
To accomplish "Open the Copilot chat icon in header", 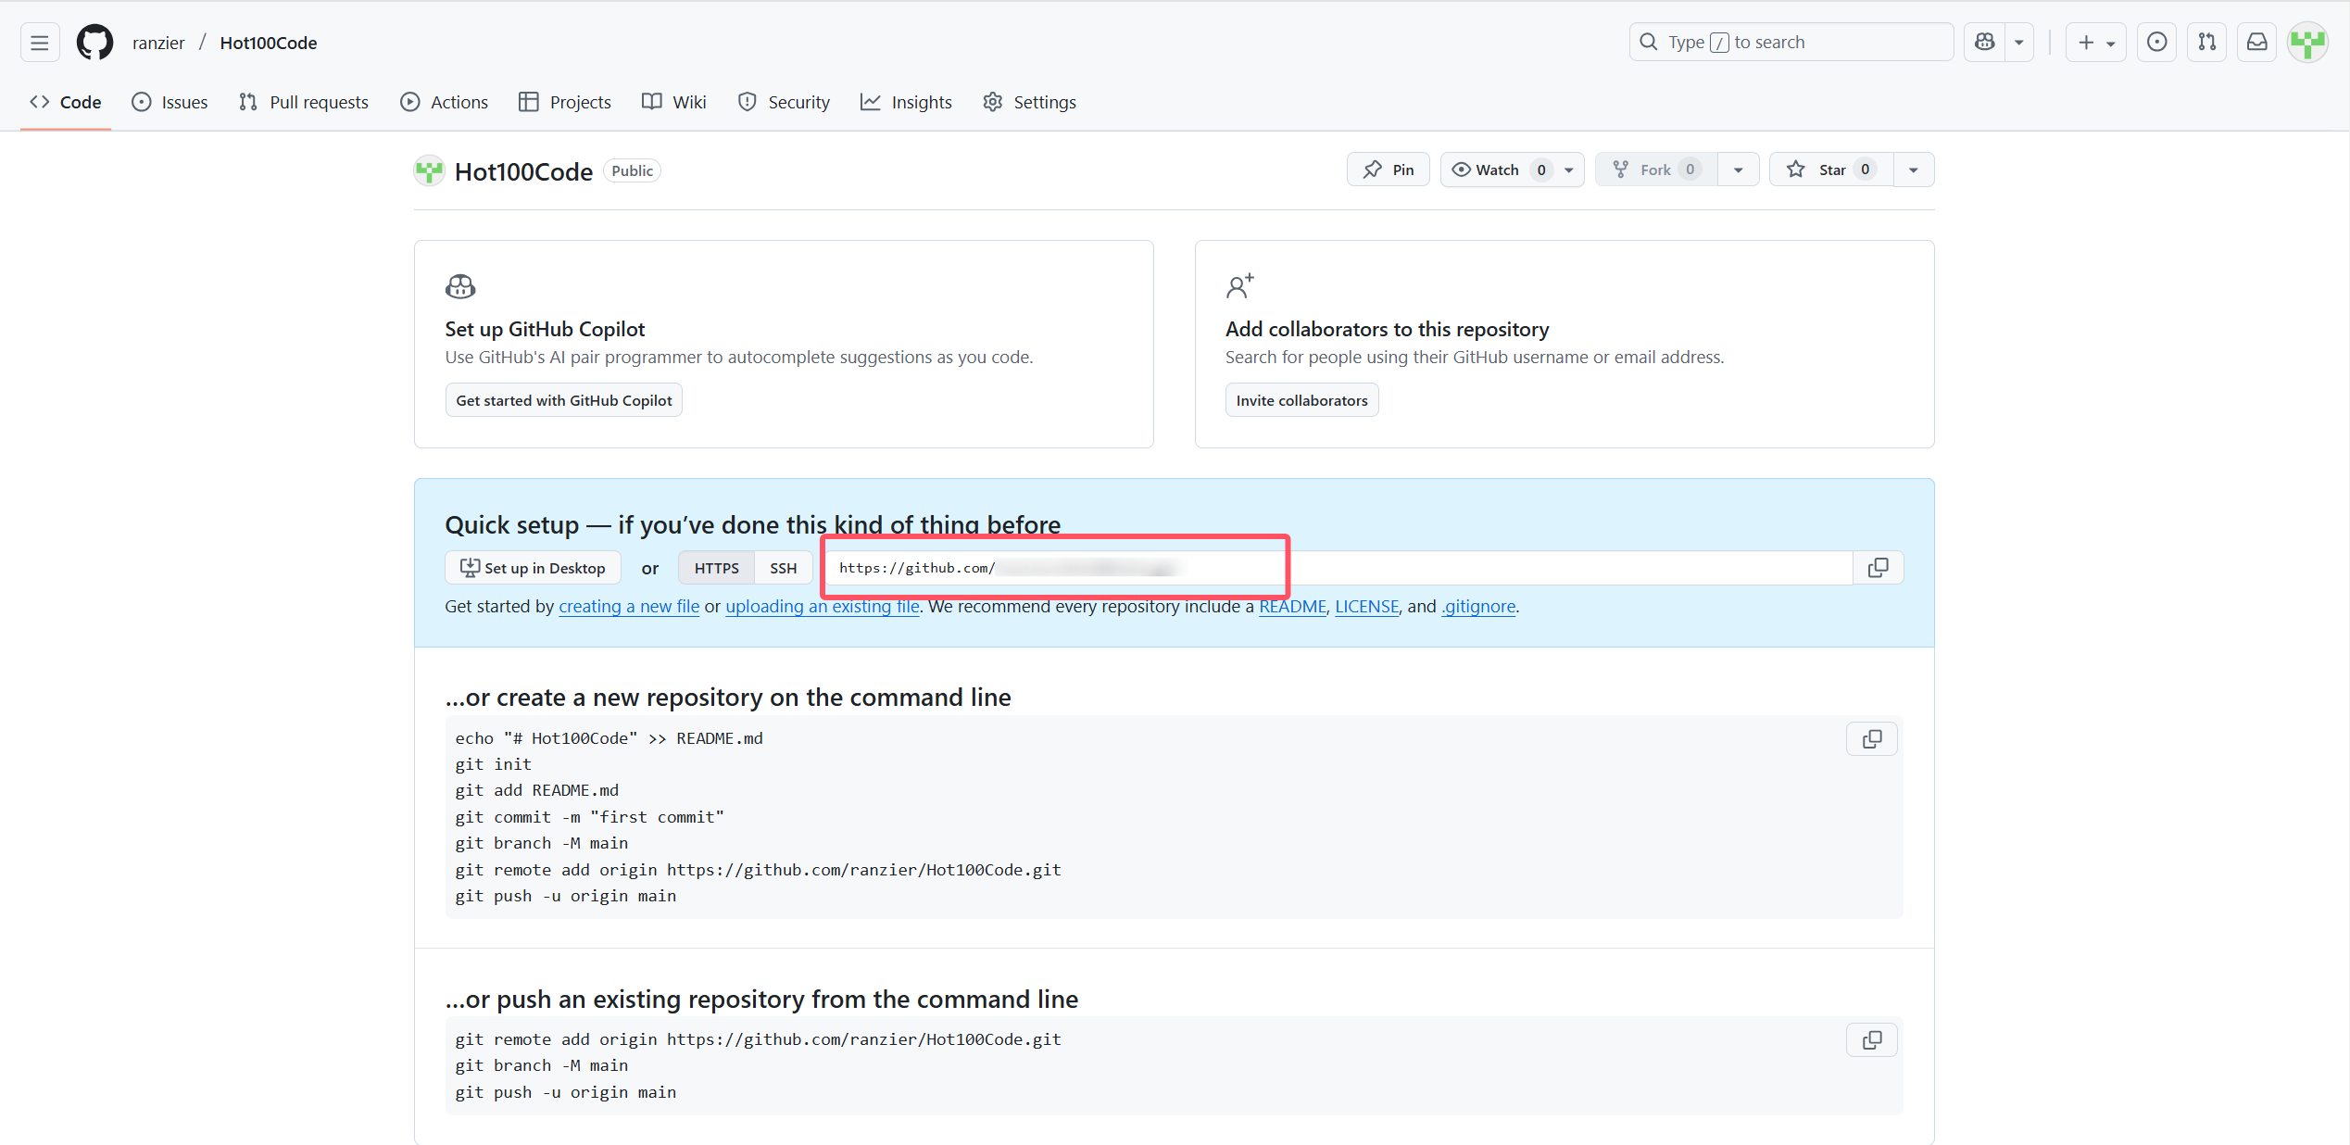I will click(x=1984, y=43).
